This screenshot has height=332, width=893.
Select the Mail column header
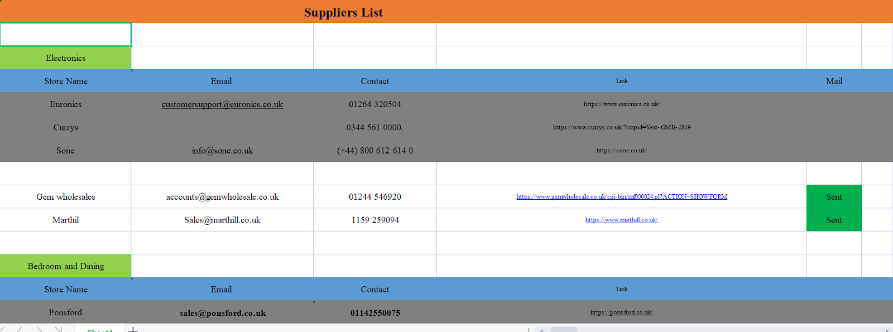[834, 81]
